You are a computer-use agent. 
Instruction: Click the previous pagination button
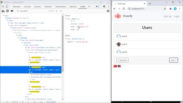pos(122,60)
